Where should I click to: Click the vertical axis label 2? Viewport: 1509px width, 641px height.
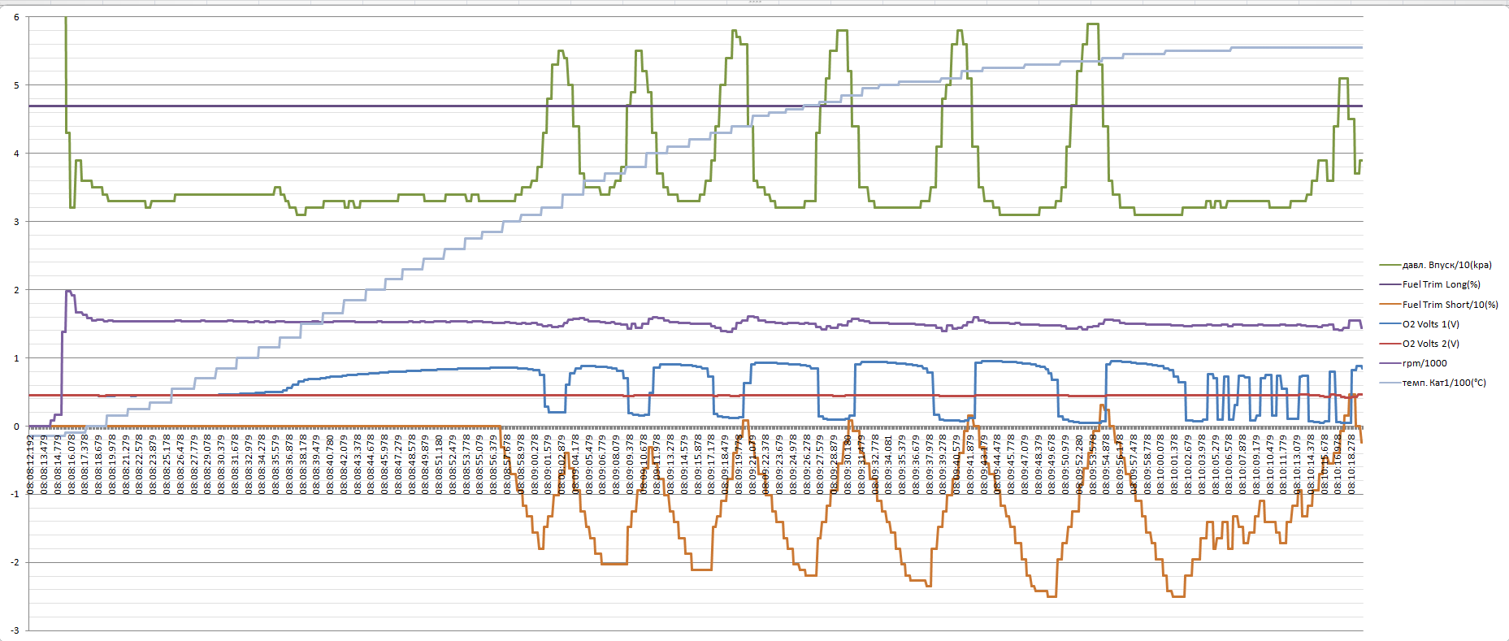[16, 290]
